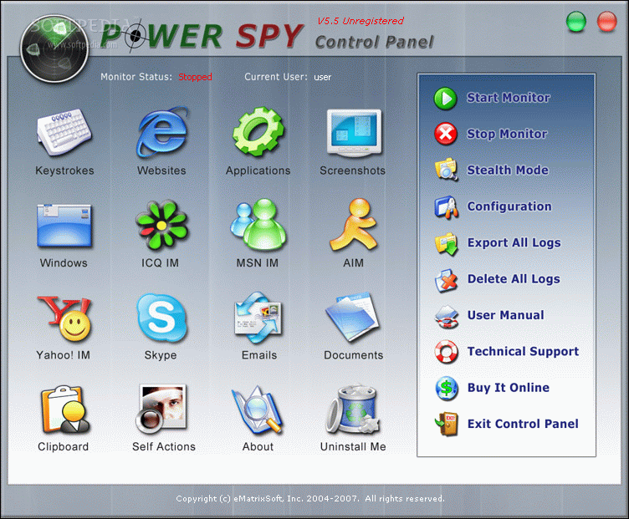629x519 pixels.
Task: Open the MSN IM icon
Action: [x=258, y=225]
